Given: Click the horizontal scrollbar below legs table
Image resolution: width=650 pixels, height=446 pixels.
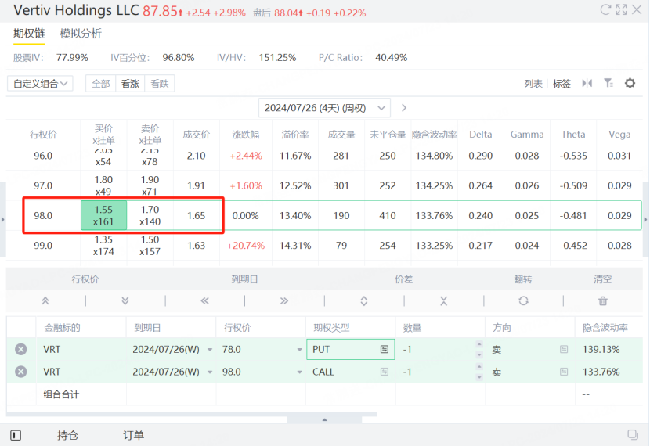Looking at the screenshot, I should tap(192, 414).
